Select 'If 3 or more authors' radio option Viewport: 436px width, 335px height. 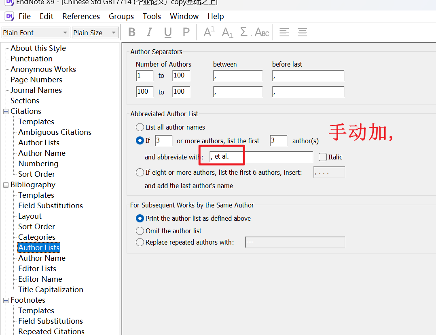click(140, 140)
